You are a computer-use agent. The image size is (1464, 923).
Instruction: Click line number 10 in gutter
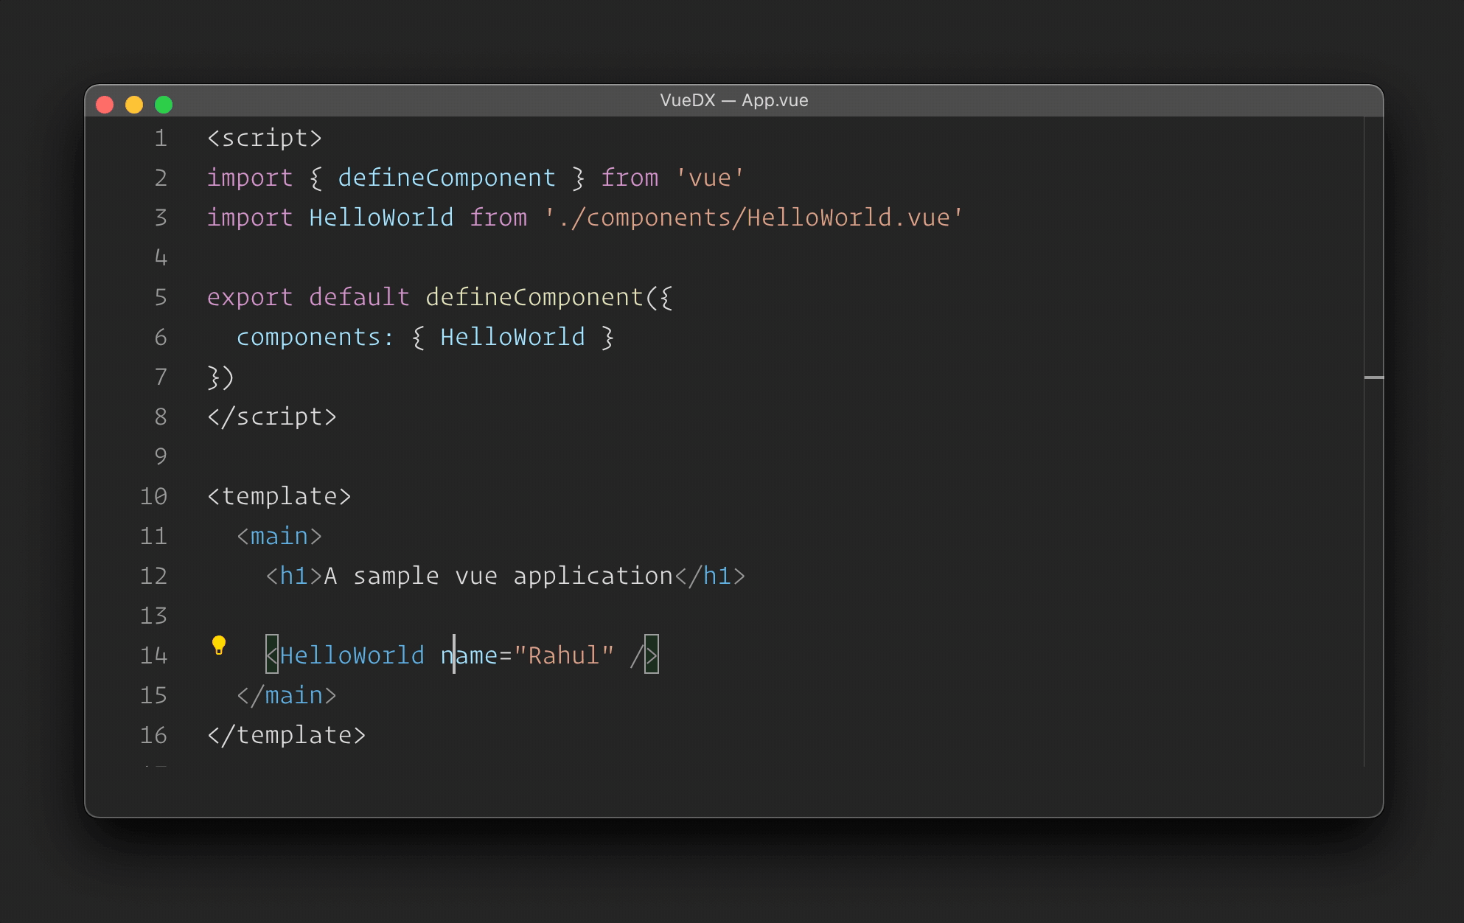coord(153,496)
